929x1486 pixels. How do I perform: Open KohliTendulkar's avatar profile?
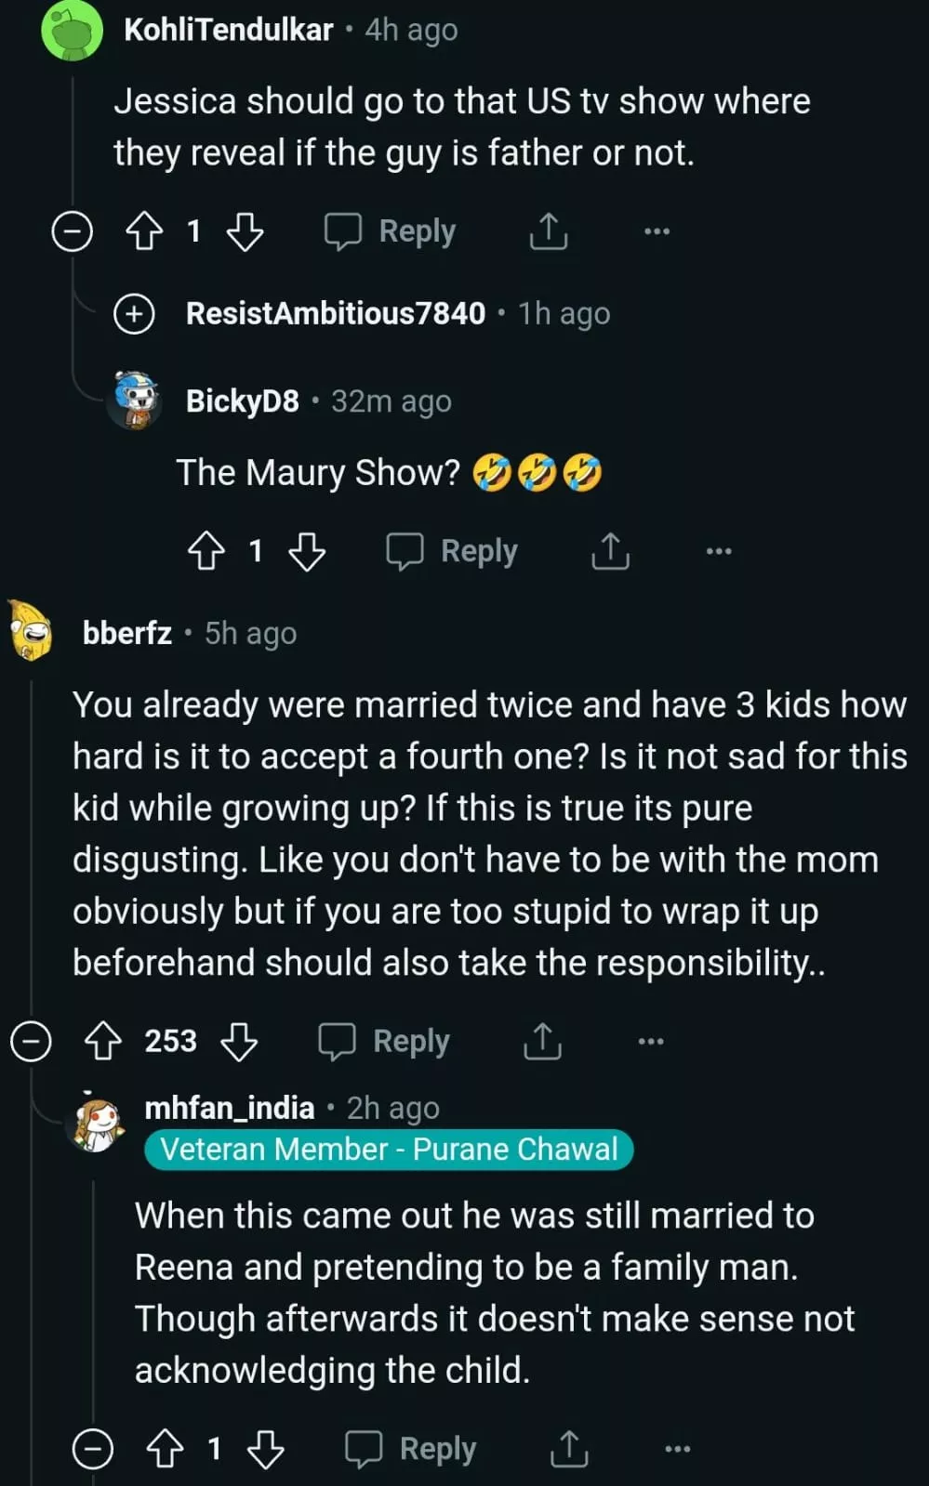(x=72, y=31)
